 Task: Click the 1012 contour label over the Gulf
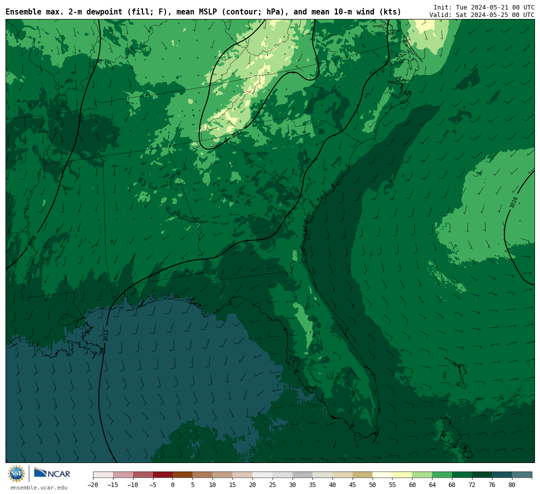(105, 335)
